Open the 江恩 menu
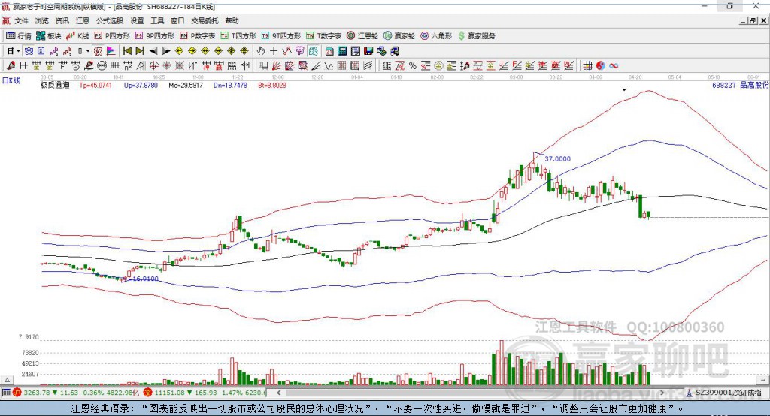The image size is (770, 416). 83,20
